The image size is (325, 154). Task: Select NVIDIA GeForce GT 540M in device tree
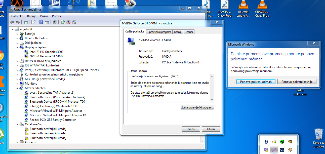pyautogui.click(x=46, y=56)
